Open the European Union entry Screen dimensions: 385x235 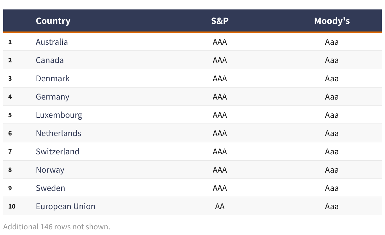tap(66, 206)
